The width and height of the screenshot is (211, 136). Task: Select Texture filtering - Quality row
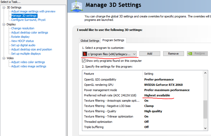(x=143, y=111)
